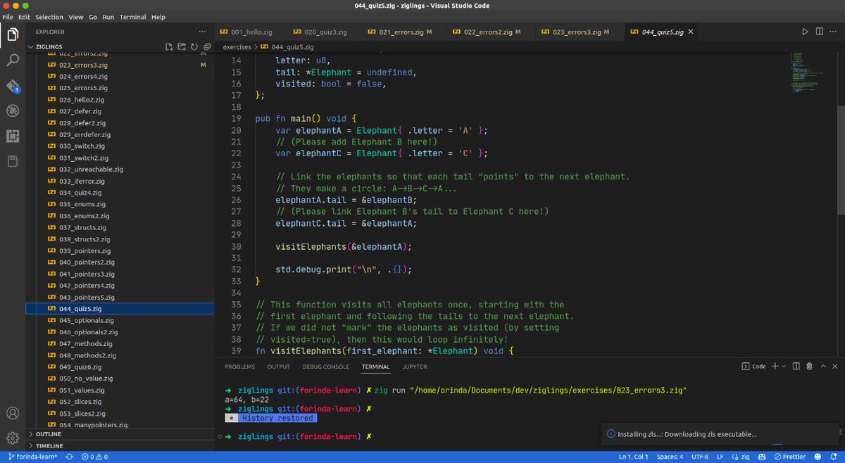845x463 pixels.
Task: Open the Help menu
Action: click(158, 17)
